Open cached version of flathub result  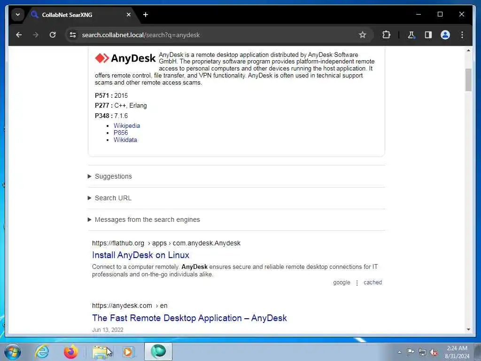point(372,283)
